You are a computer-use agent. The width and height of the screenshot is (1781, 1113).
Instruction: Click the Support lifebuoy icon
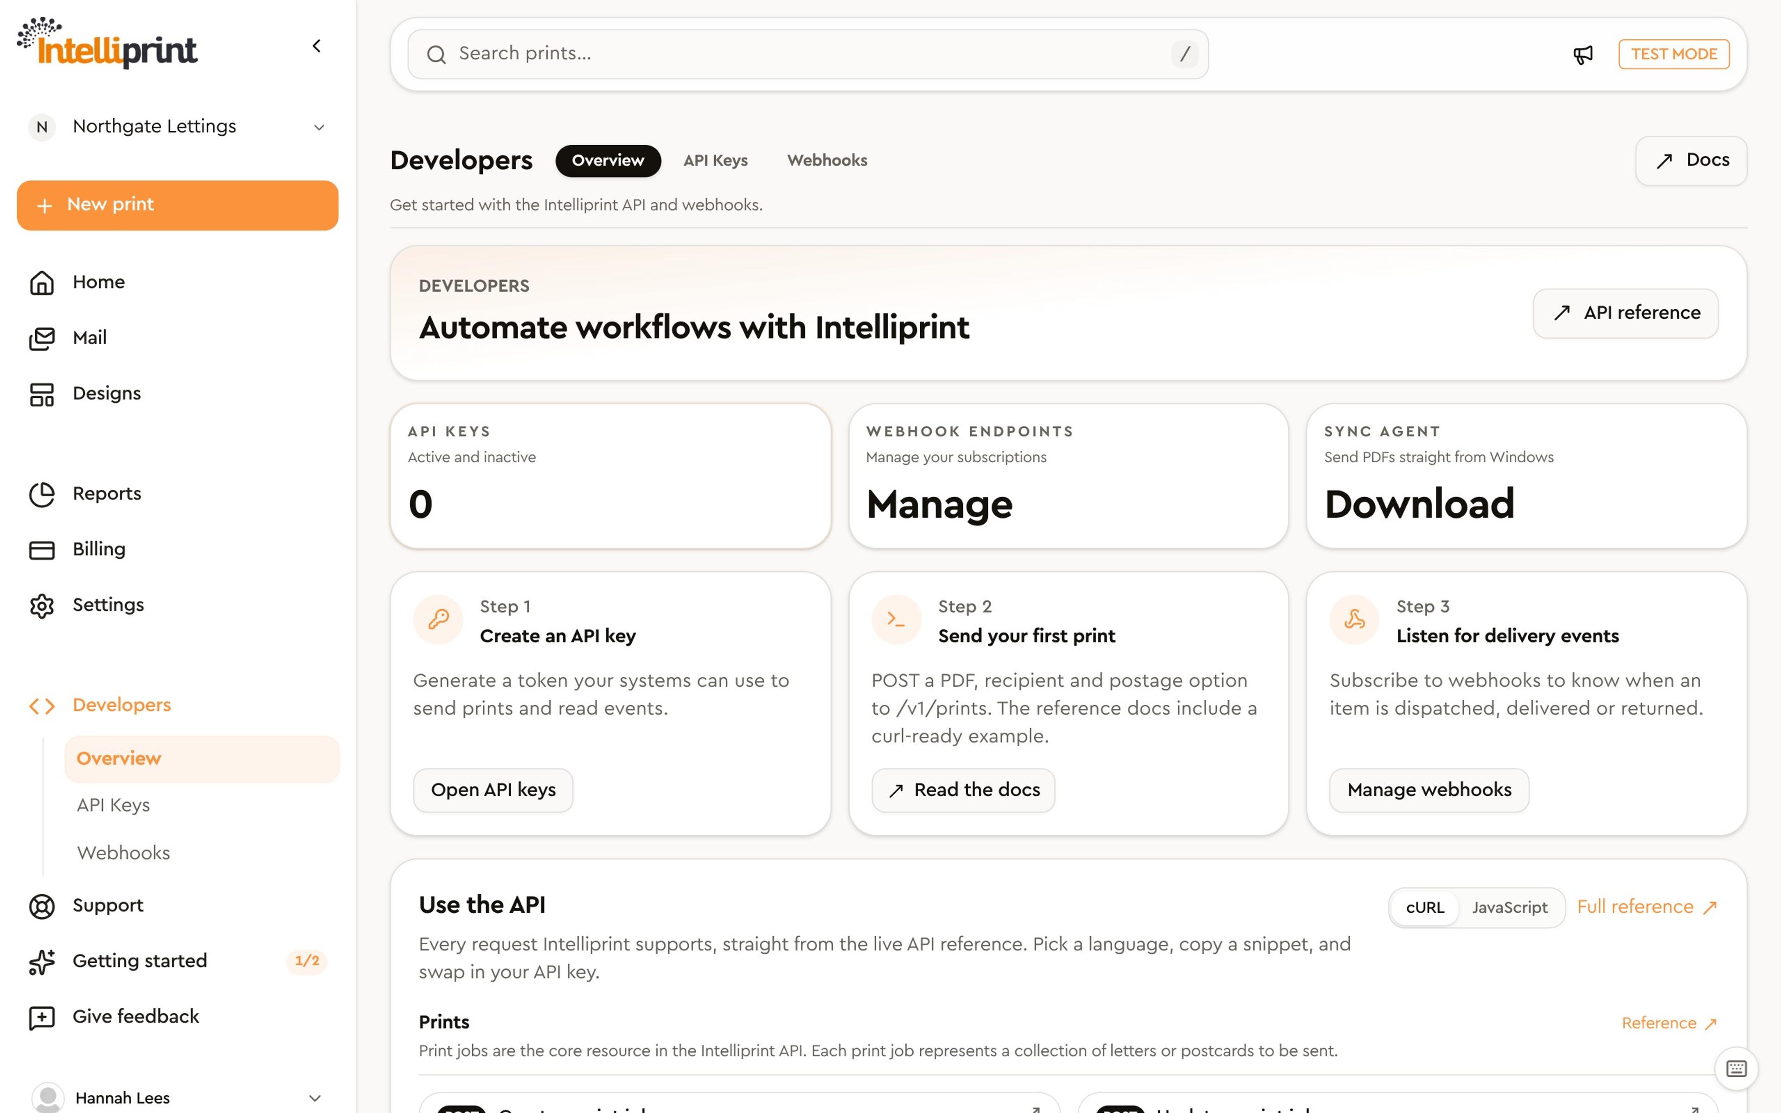tap(42, 906)
